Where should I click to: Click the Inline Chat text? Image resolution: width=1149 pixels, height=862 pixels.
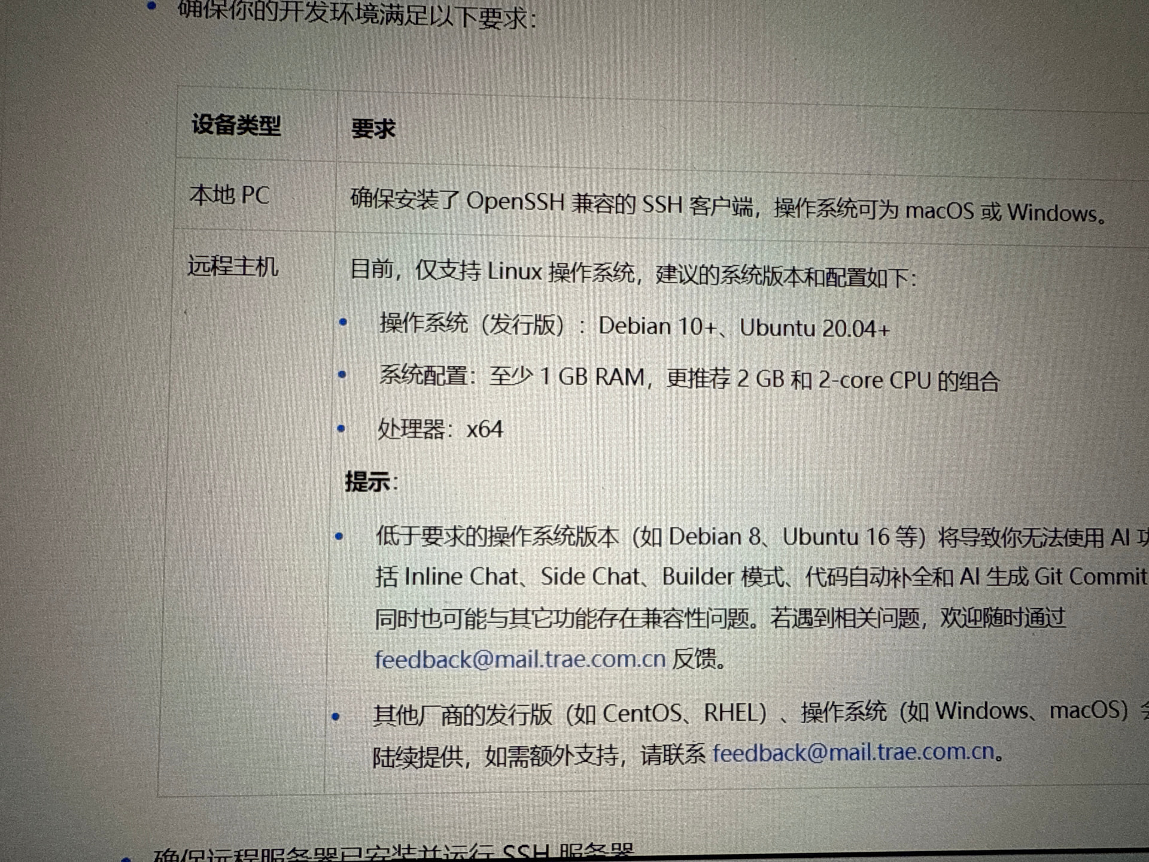click(x=461, y=576)
